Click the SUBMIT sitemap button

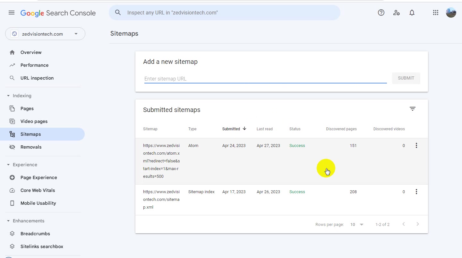[x=406, y=78]
